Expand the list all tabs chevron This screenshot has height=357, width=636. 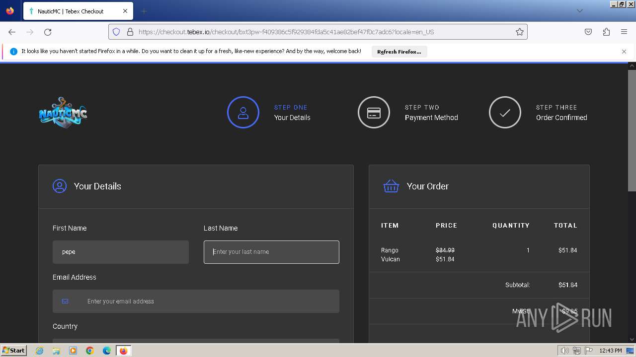click(579, 11)
